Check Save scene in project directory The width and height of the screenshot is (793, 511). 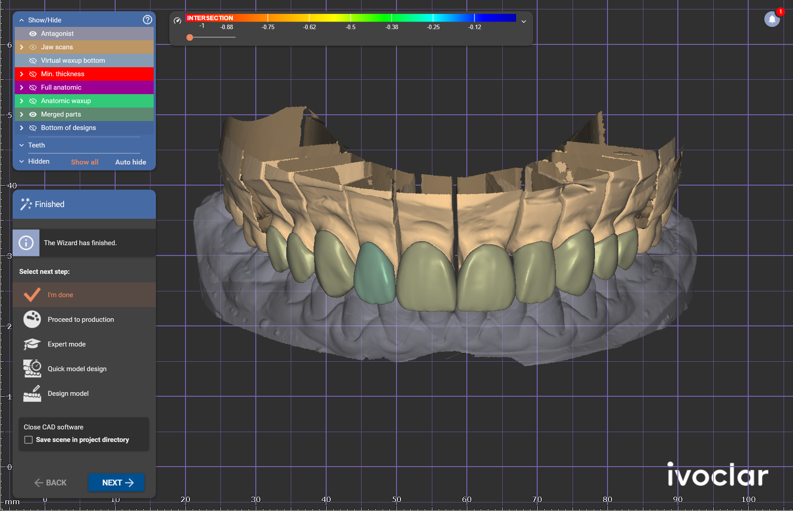(x=29, y=440)
